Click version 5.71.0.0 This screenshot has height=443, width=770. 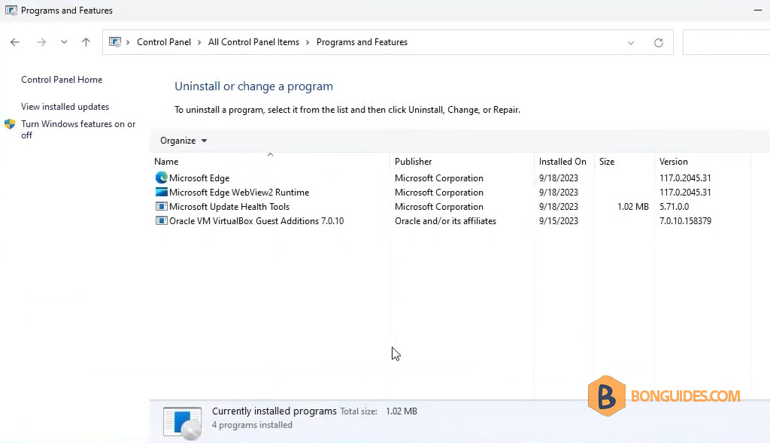point(674,207)
